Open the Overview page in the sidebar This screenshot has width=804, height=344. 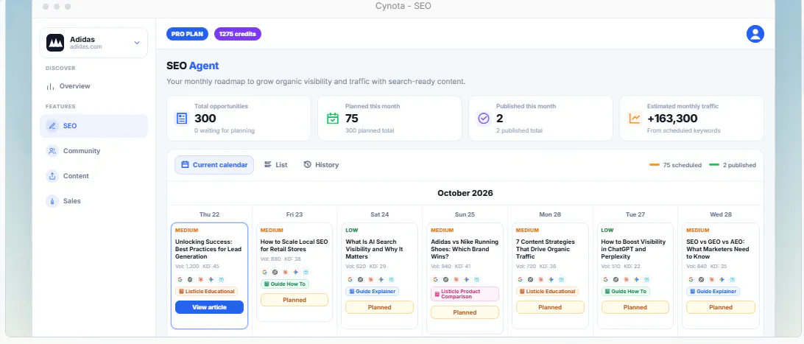tap(74, 86)
